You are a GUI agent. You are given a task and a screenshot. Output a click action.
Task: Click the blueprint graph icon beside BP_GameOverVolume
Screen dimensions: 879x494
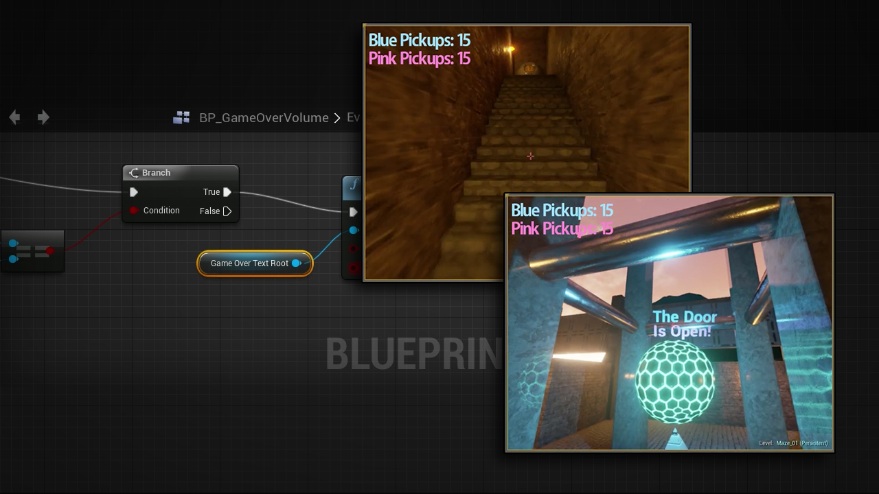(x=181, y=118)
